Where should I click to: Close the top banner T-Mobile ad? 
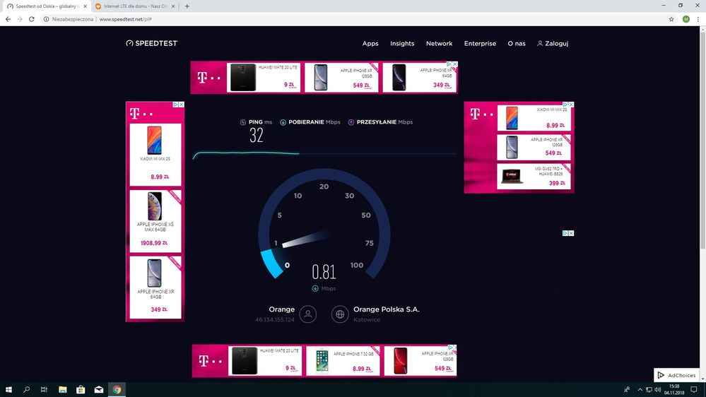455,64
